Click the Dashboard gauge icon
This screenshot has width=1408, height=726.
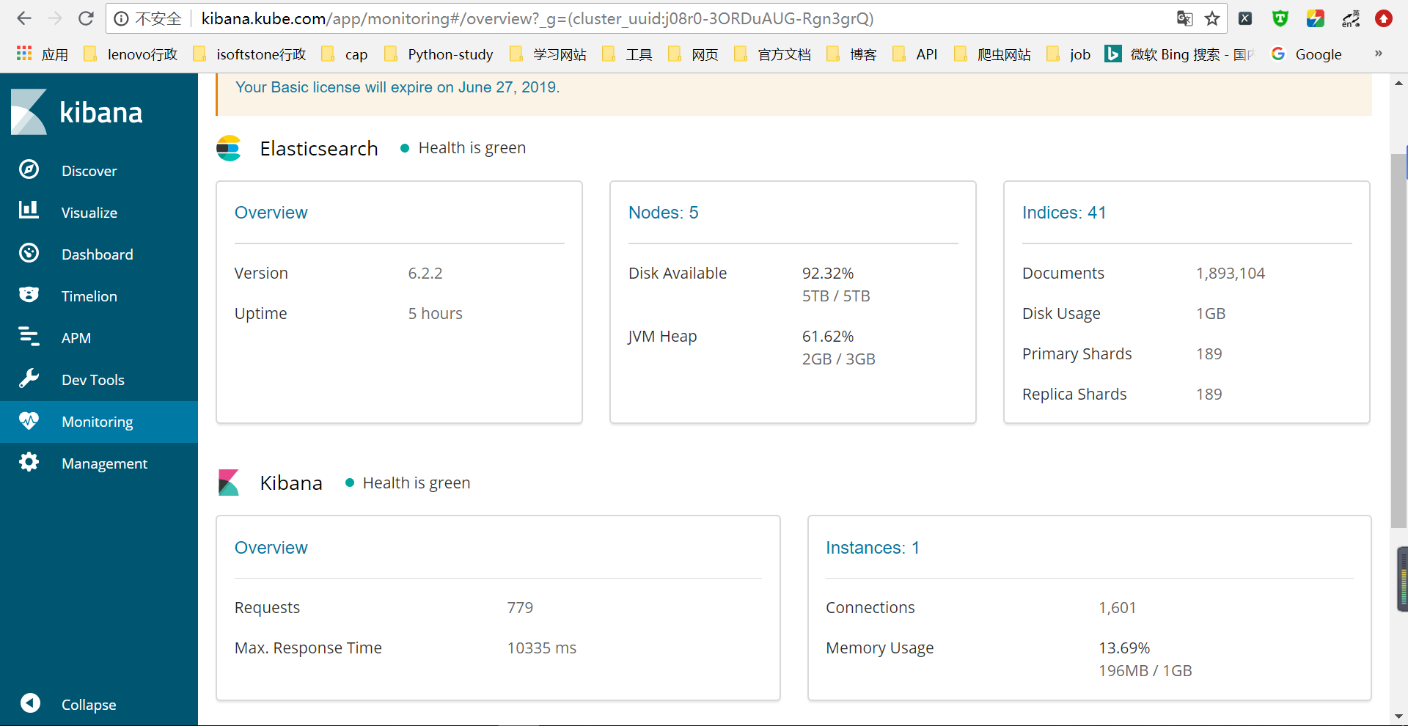tap(29, 253)
